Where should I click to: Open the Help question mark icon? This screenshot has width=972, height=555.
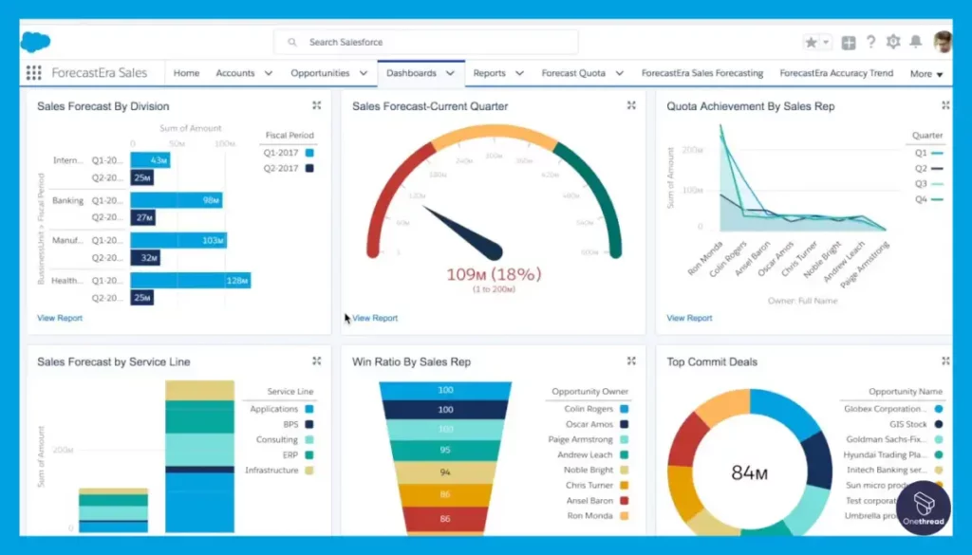[871, 42]
